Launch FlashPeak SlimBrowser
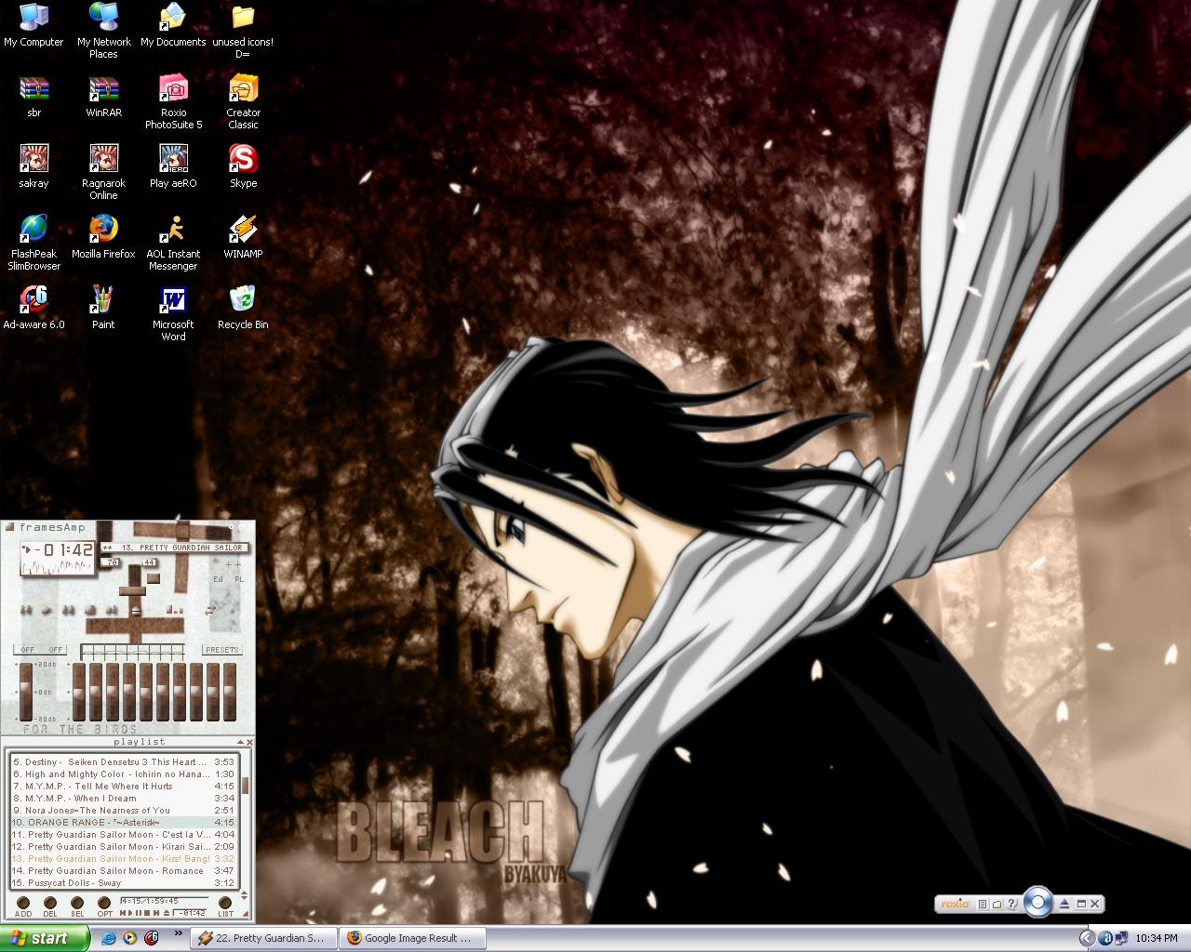1191x952 pixels. [x=33, y=243]
